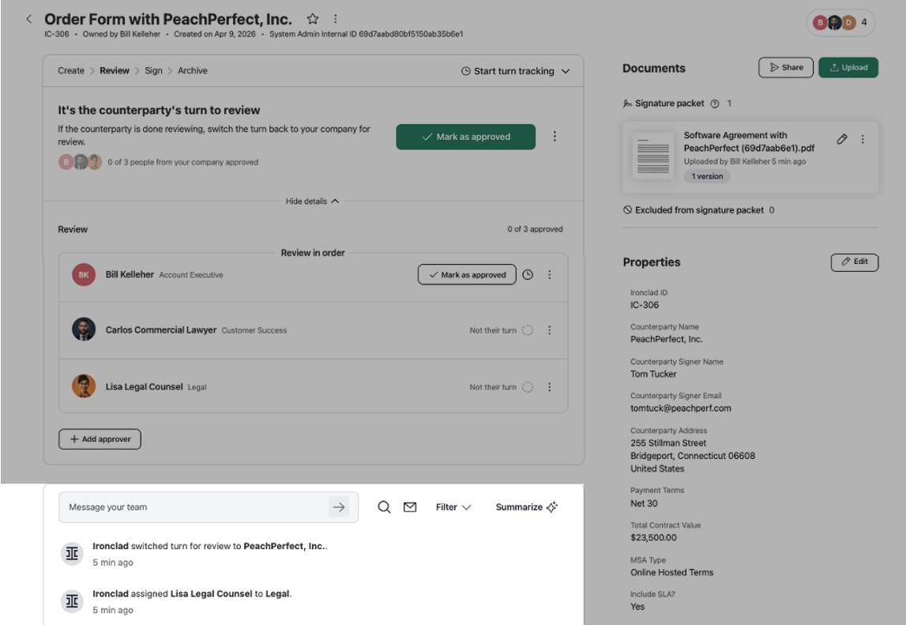Click the Add approver button

tap(100, 439)
